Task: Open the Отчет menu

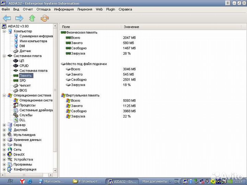Action: click(x=28, y=9)
